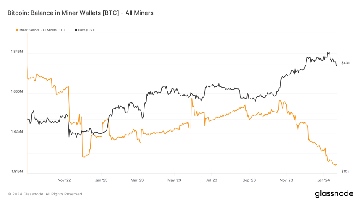This screenshot has height=203, width=361.
Task: Click the $10k right axis label
Action: point(345,171)
